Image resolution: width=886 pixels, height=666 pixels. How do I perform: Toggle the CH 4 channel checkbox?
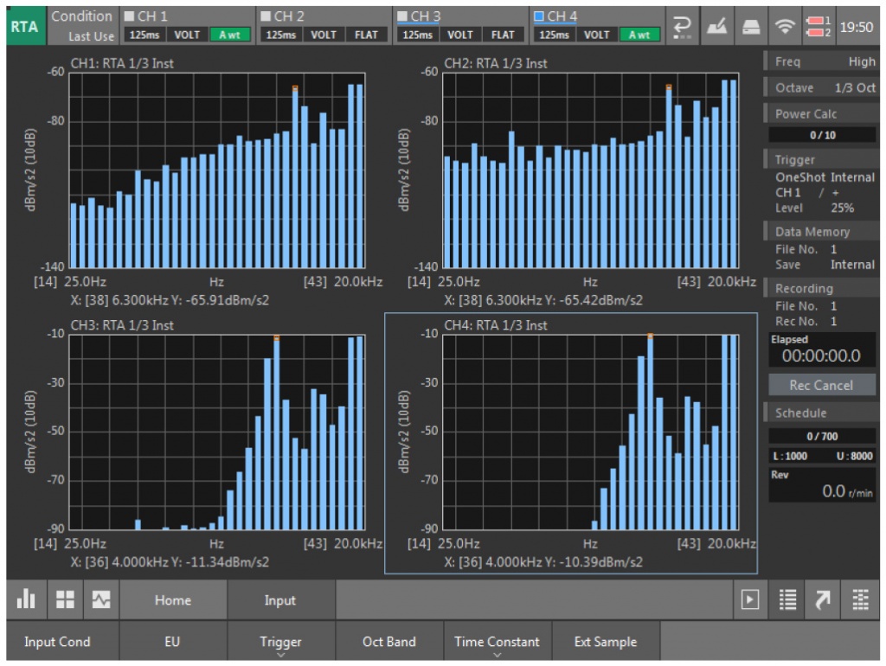point(539,16)
